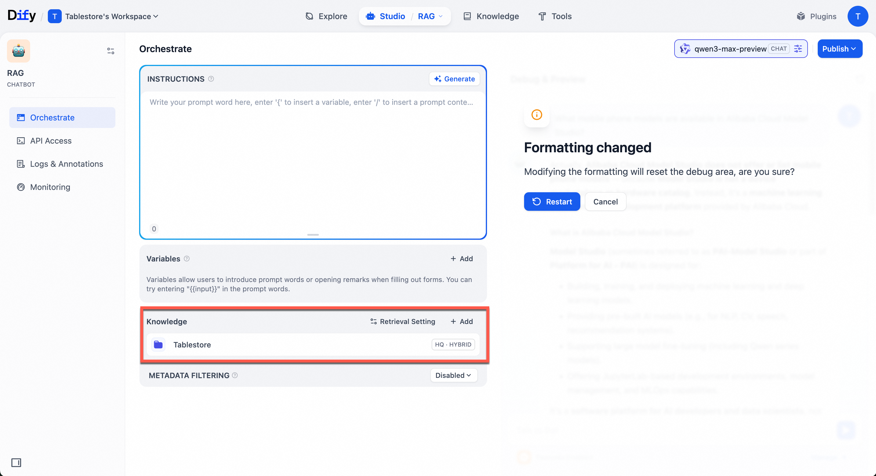Image resolution: width=876 pixels, height=476 pixels.
Task: Click the Variables help question icon
Action: 187,259
